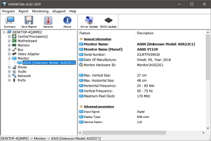Launch Driver Update tool
This screenshot has height=141, width=211.
89,20
